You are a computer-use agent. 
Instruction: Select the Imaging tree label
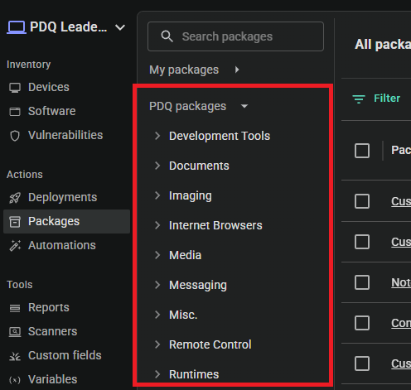(191, 196)
